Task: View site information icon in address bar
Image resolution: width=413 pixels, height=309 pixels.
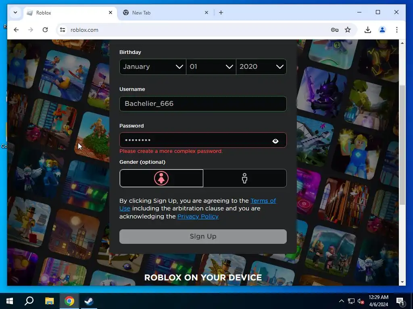Action: [x=63, y=30]
